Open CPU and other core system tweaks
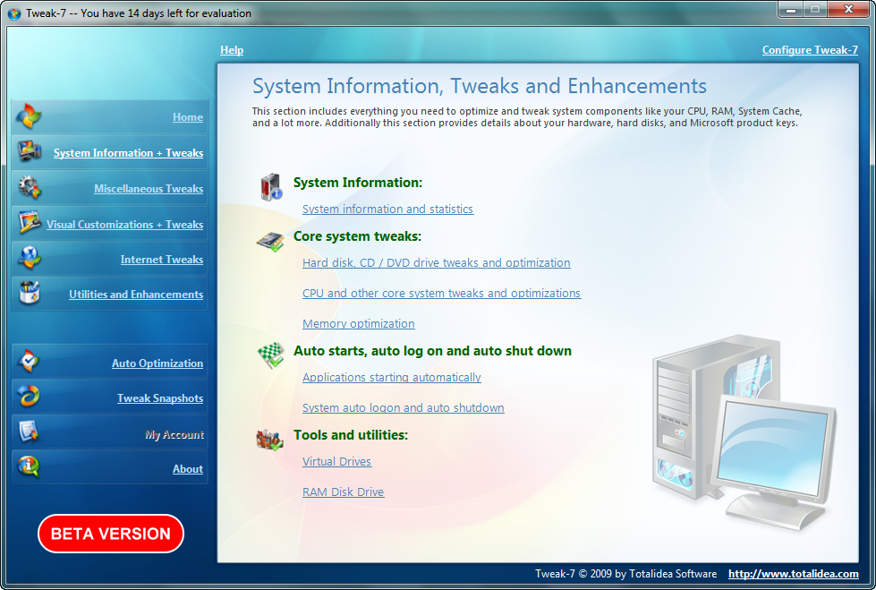 tap(441, 293)
